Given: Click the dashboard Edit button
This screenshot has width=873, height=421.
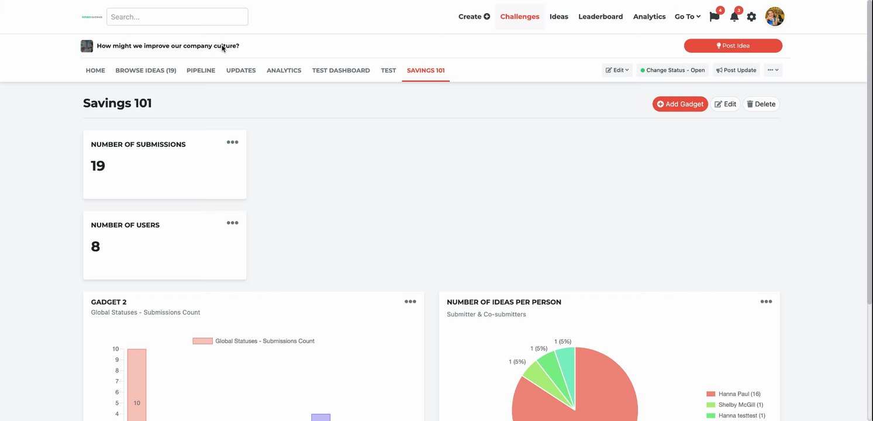Looking at the screenshot, I should tap(726, 104).
